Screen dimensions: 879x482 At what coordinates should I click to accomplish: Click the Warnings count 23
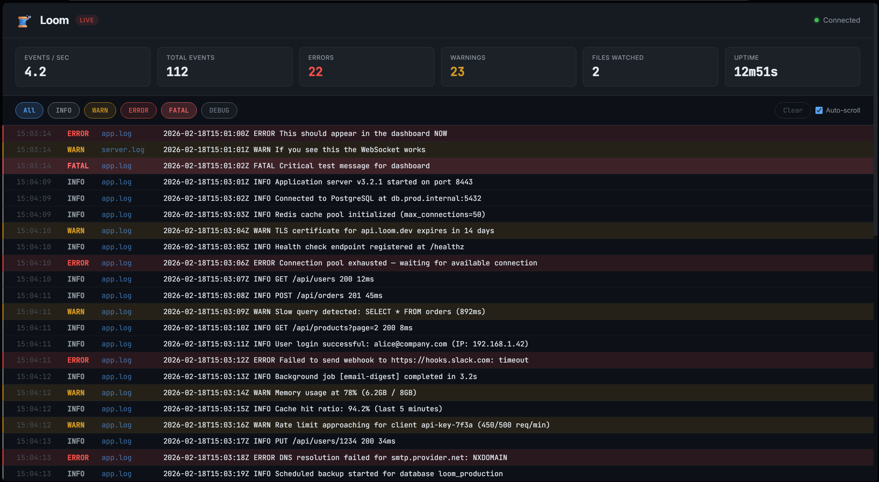tap(457, 72)
